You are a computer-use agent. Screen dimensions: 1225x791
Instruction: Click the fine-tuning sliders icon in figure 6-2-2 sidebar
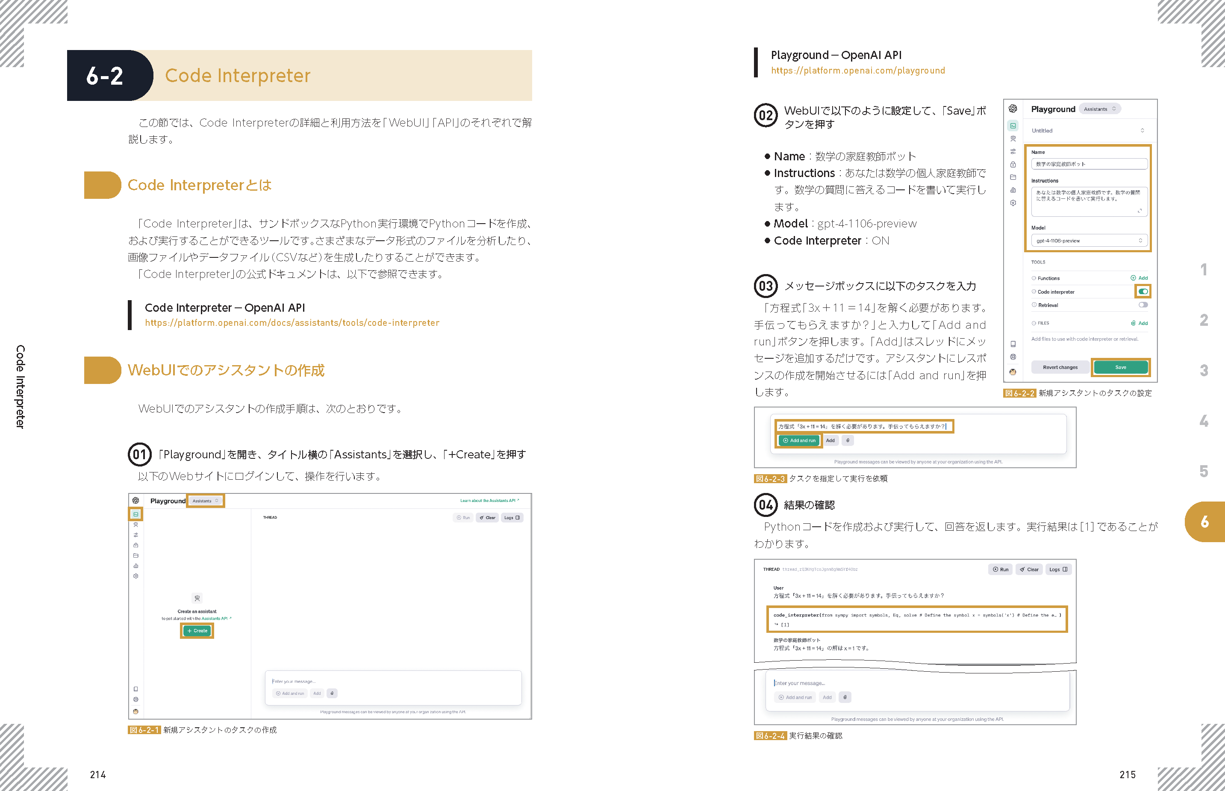tap(1013, 151)
